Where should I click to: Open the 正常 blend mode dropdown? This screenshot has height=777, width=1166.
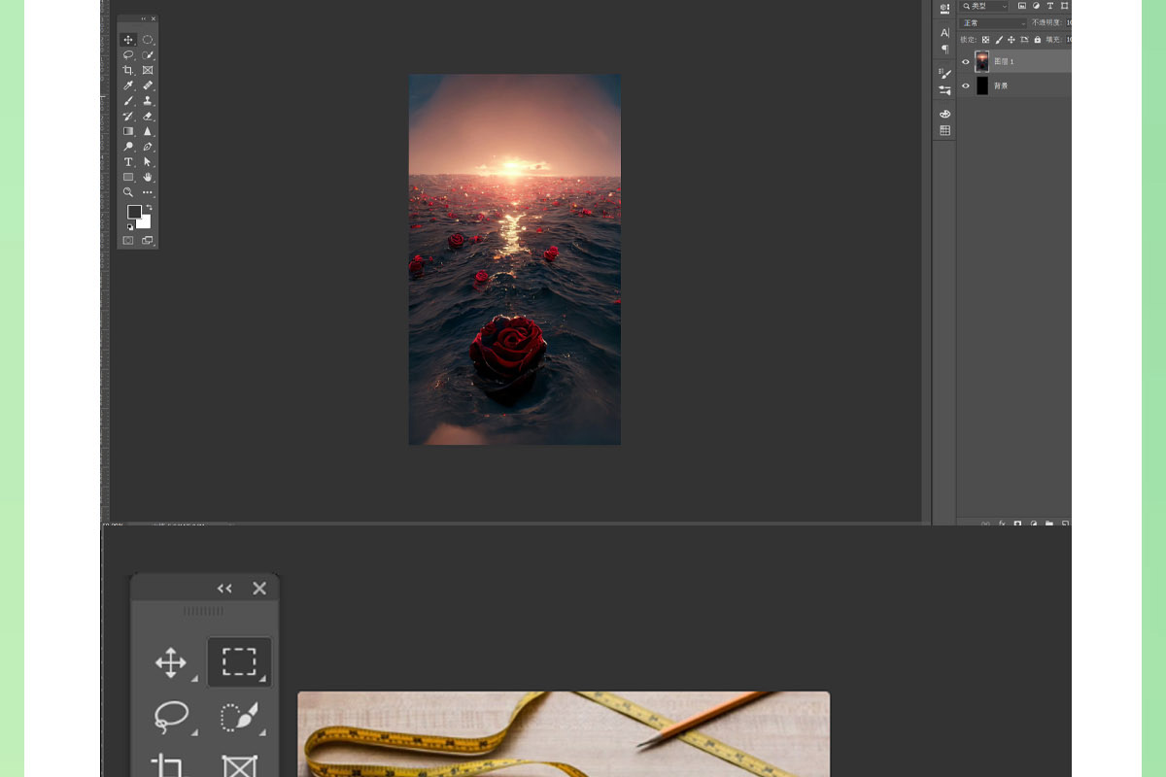[992, 23]
